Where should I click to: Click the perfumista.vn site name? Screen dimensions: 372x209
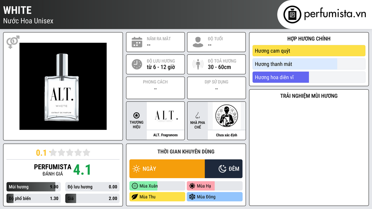click(x=335, y=14)
